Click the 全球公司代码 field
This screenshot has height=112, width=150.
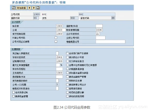click(x=101, y=38)
